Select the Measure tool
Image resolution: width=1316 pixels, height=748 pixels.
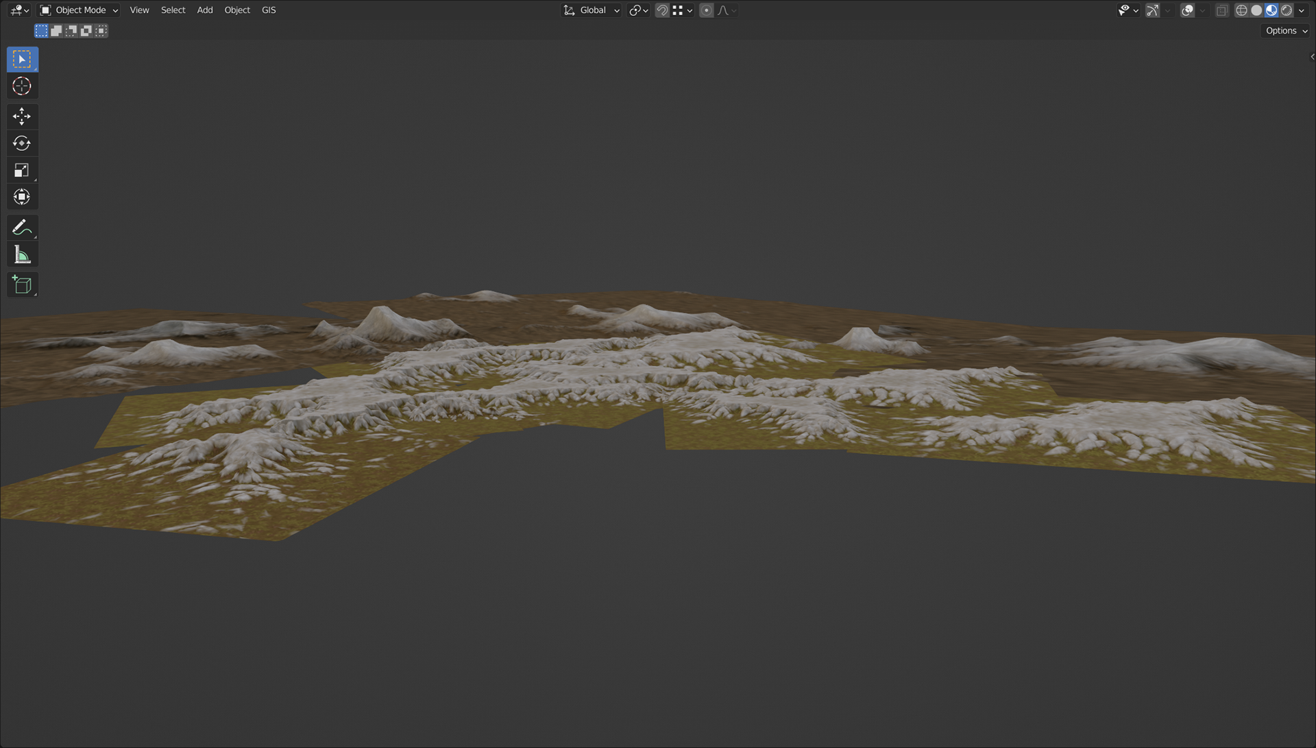pos(22,255)
